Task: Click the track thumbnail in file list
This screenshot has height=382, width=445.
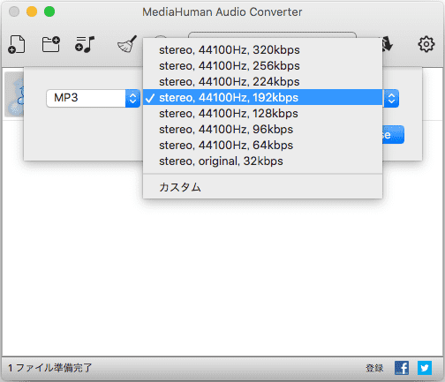Action: pos(14,94)
